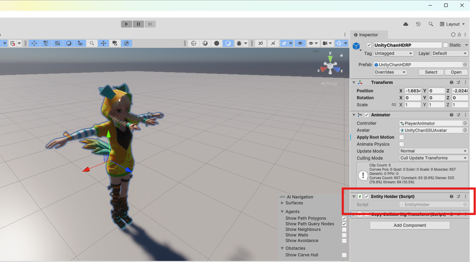Open the cloud services icon
This screenshot has height=262, width=476.
[x=406, y=24]
